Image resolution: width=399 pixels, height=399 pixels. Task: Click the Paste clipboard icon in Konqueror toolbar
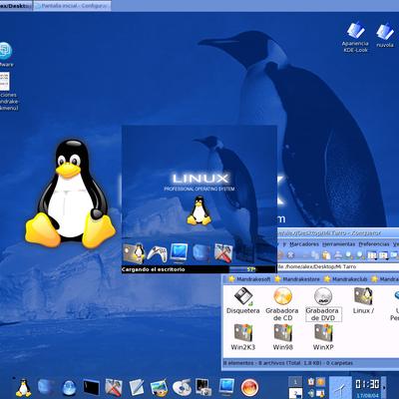coord(326,255)
